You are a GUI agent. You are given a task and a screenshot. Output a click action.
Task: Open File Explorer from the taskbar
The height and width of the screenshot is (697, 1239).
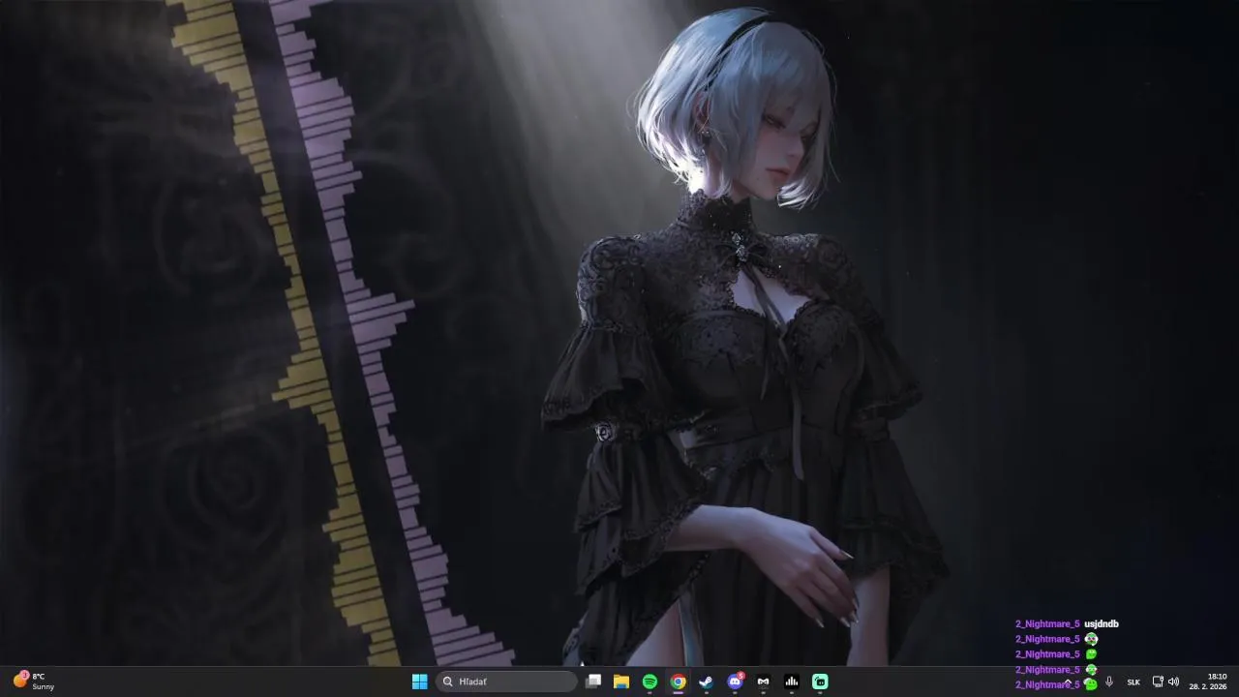click(x=621, y=682)
